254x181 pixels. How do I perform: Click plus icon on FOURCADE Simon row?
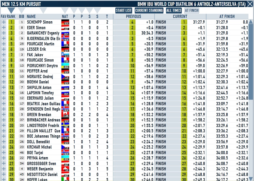[x=4, y=60]
